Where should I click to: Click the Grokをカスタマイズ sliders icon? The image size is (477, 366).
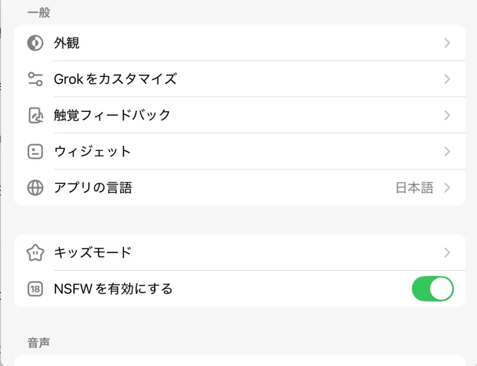pos(35,79)
